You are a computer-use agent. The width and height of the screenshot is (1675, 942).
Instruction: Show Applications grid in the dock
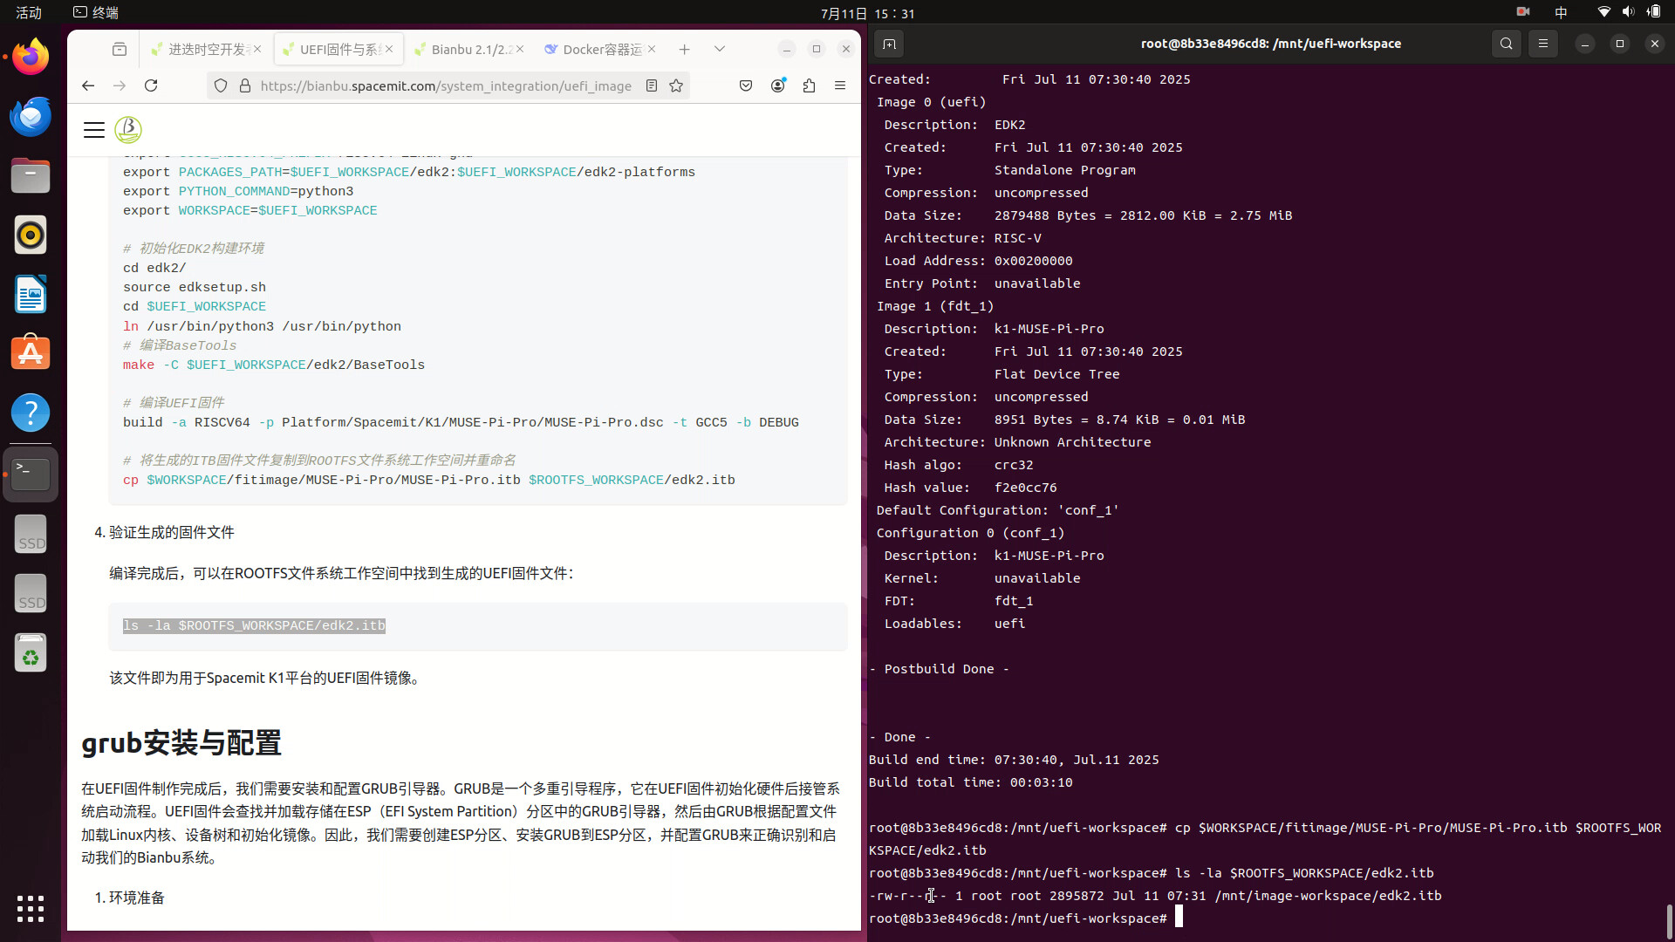(x=31, y=908)
